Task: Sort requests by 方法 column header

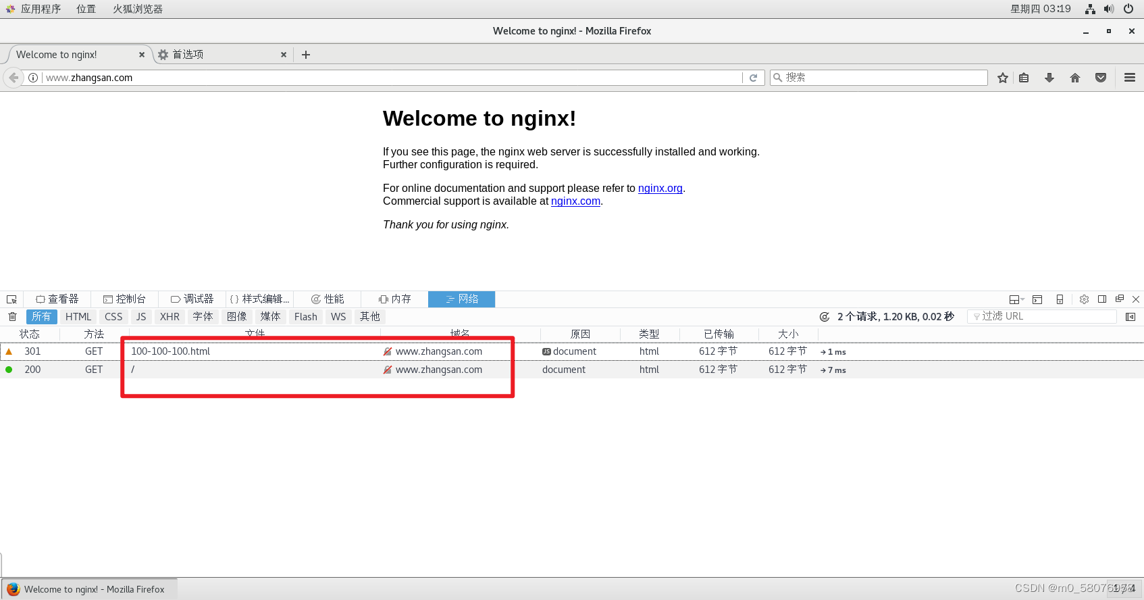Action: (x=94, y=334)
